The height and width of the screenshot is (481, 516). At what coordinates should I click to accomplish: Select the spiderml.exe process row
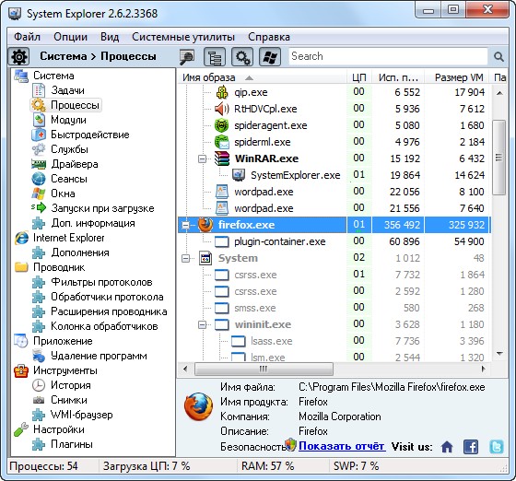(x=334, y=142)
